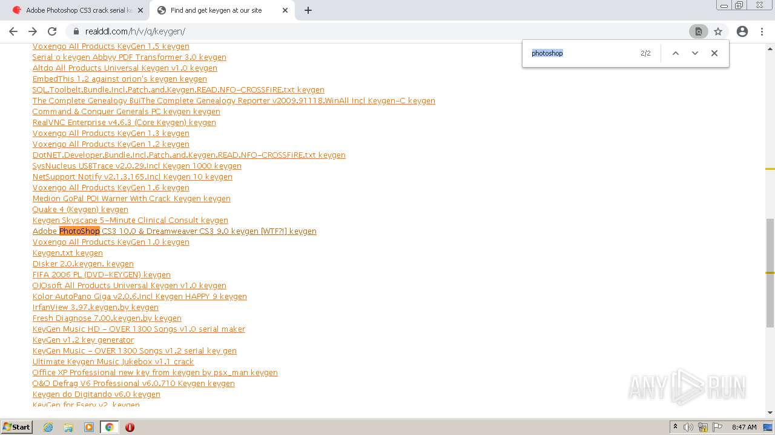
Task: Open 'Quake 4 (Keygen) keygen' link
Action: [x=81, y=210]
